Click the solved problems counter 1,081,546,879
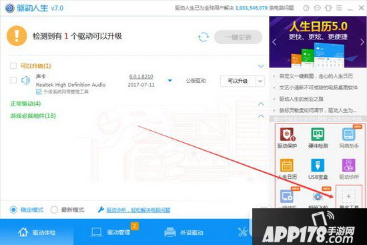The image size is (367, 245). click(x=252, y=8)
